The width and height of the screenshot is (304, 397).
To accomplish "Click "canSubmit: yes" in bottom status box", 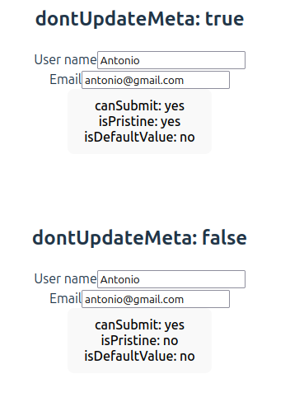I will pos(139,325).
